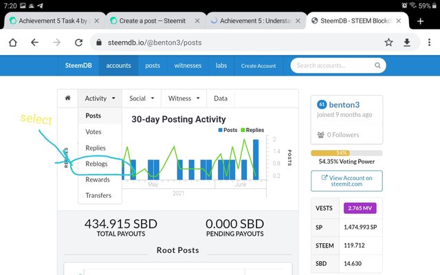Bookmark this page with the star icon
Screen dimensions: 440x275
388,43
